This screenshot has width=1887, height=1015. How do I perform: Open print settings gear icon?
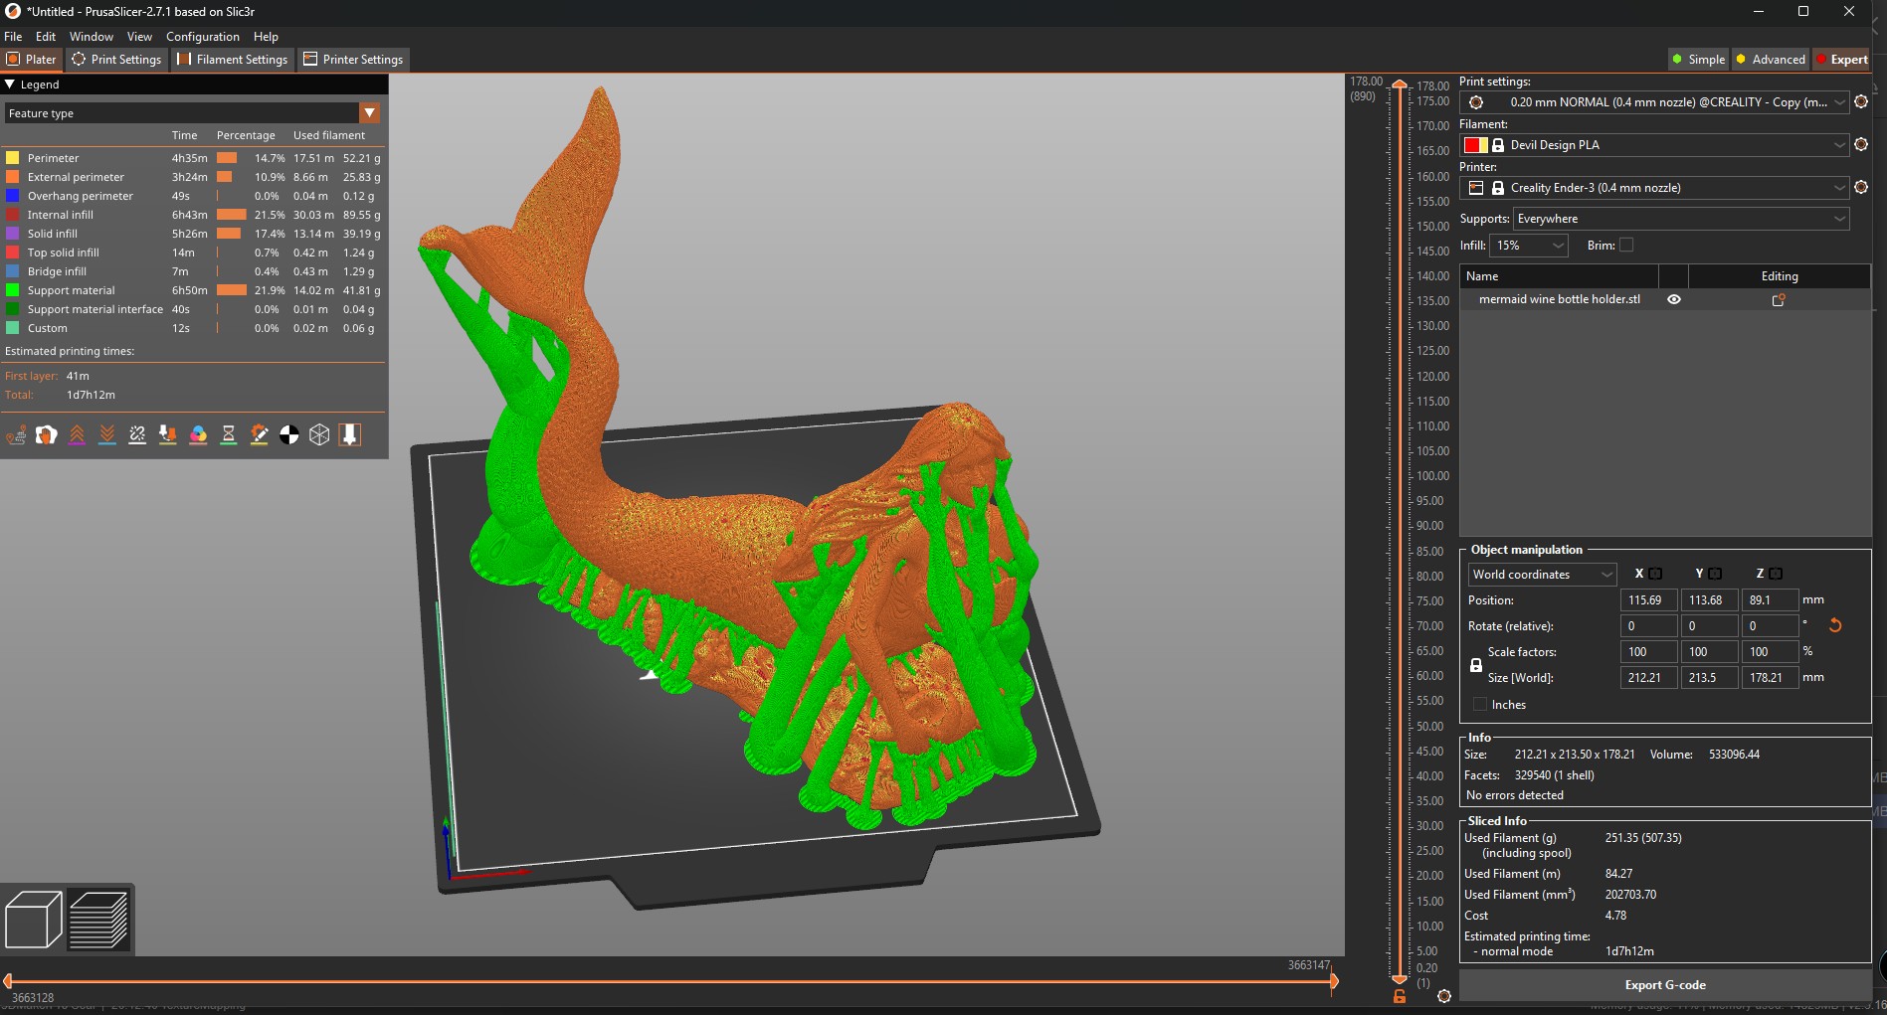pos(1861,102)
